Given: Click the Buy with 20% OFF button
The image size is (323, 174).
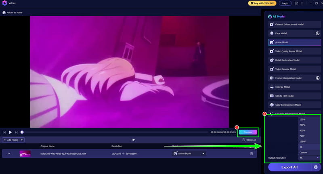Looking at the screenshot, I should pyautogui.click(x=262, y=3).
